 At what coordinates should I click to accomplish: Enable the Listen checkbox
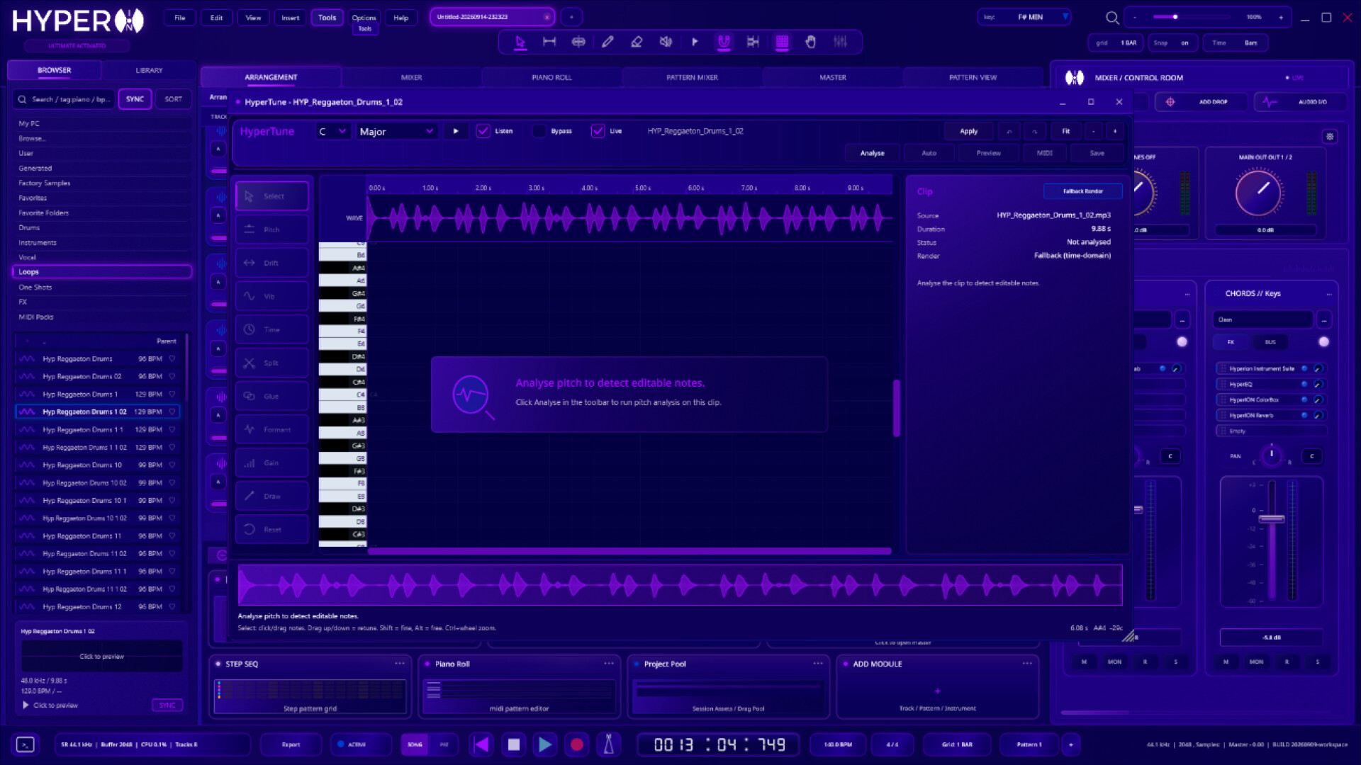[x=483, y=131]
